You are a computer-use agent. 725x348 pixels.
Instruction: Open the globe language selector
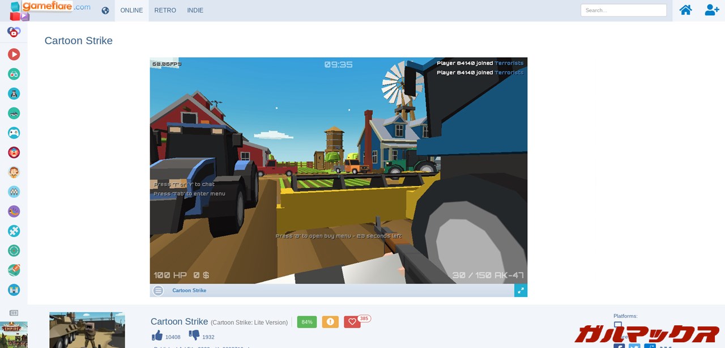[105, 11]
